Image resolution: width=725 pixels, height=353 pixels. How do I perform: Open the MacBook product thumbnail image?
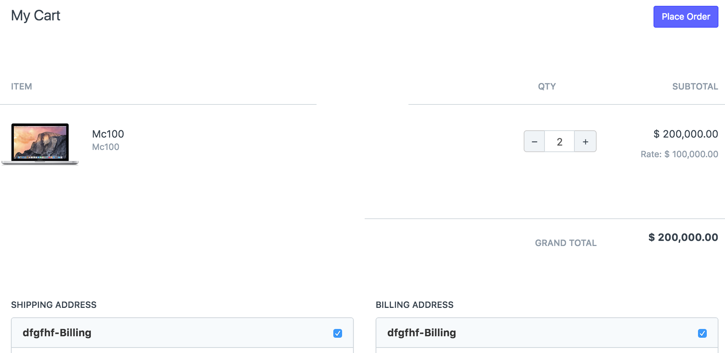[40, 144]
